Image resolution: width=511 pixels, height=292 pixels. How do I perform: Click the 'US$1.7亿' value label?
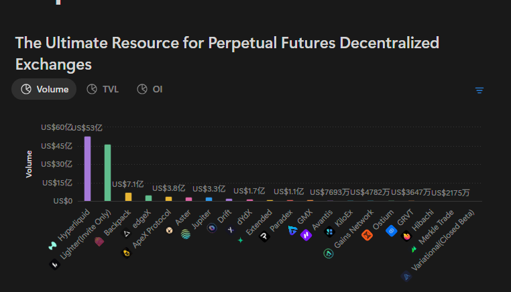tap(249, 191)
